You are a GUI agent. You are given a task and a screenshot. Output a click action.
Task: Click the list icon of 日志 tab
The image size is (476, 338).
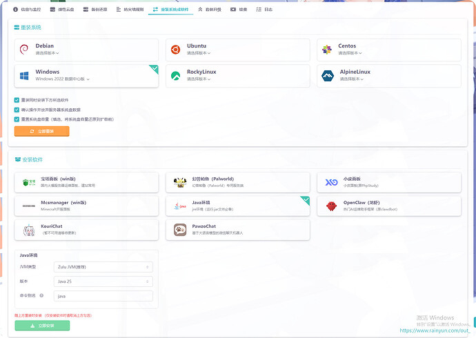259,10
